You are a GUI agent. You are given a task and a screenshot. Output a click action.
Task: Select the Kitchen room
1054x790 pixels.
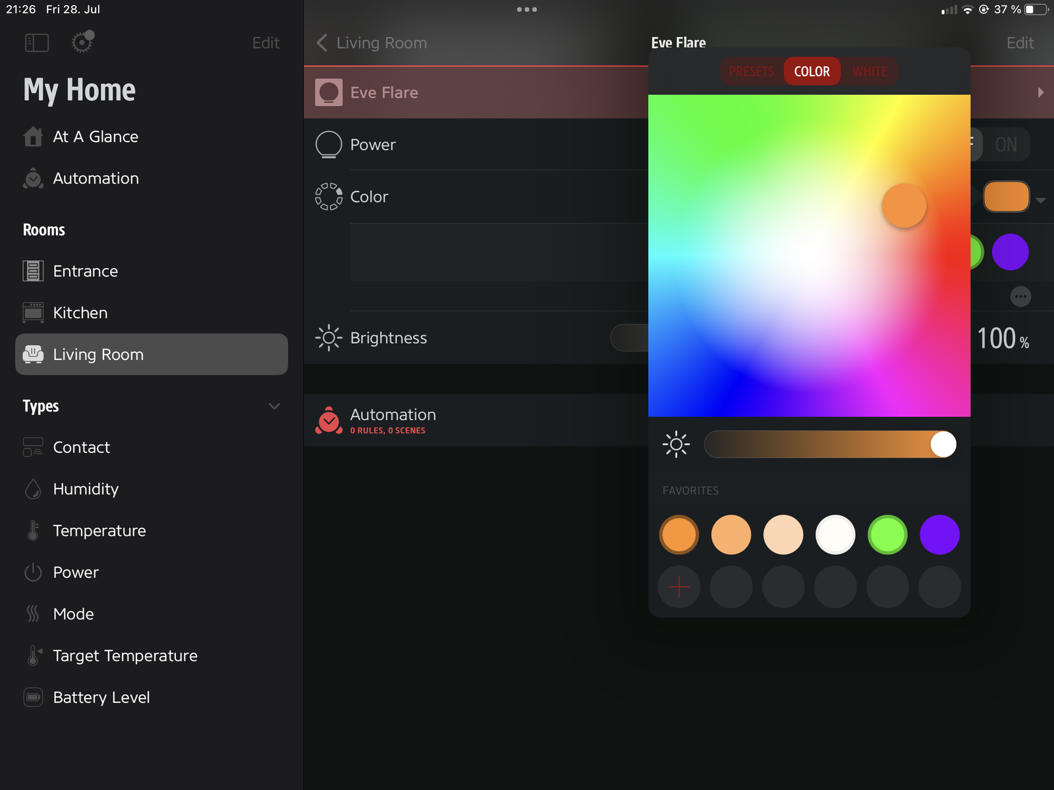(x=80, y=313)
